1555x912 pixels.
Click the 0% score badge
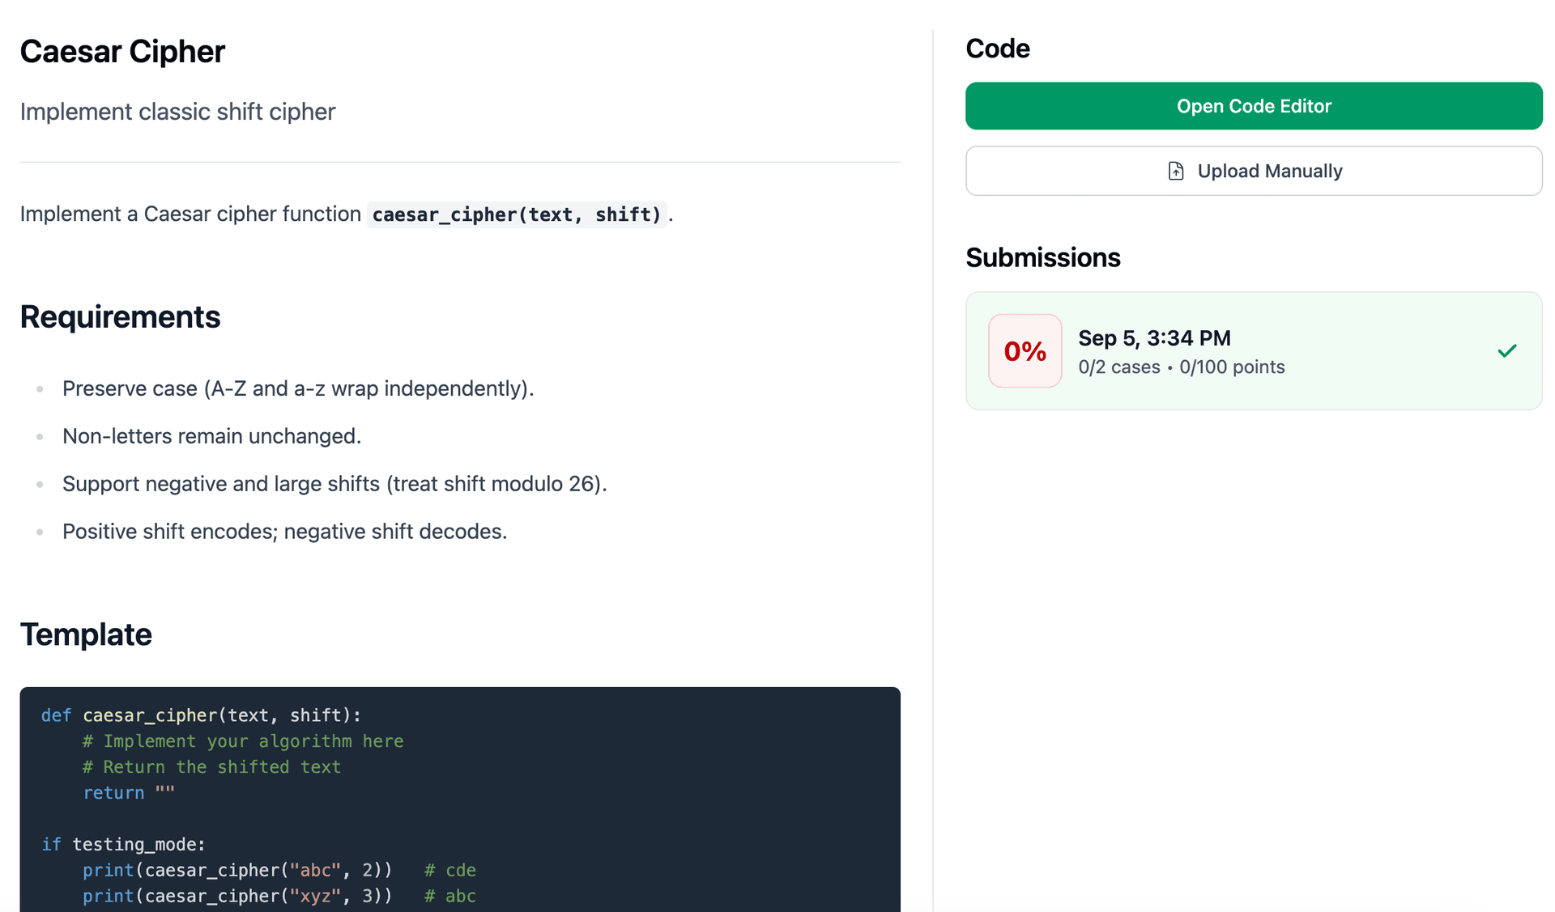point(1025,350)
